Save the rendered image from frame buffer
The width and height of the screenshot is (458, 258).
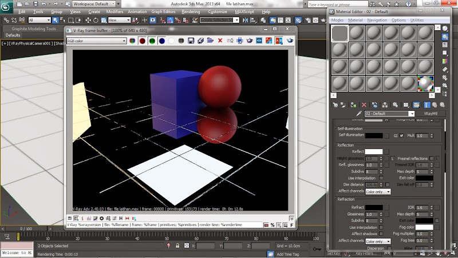tap(191, 41)
